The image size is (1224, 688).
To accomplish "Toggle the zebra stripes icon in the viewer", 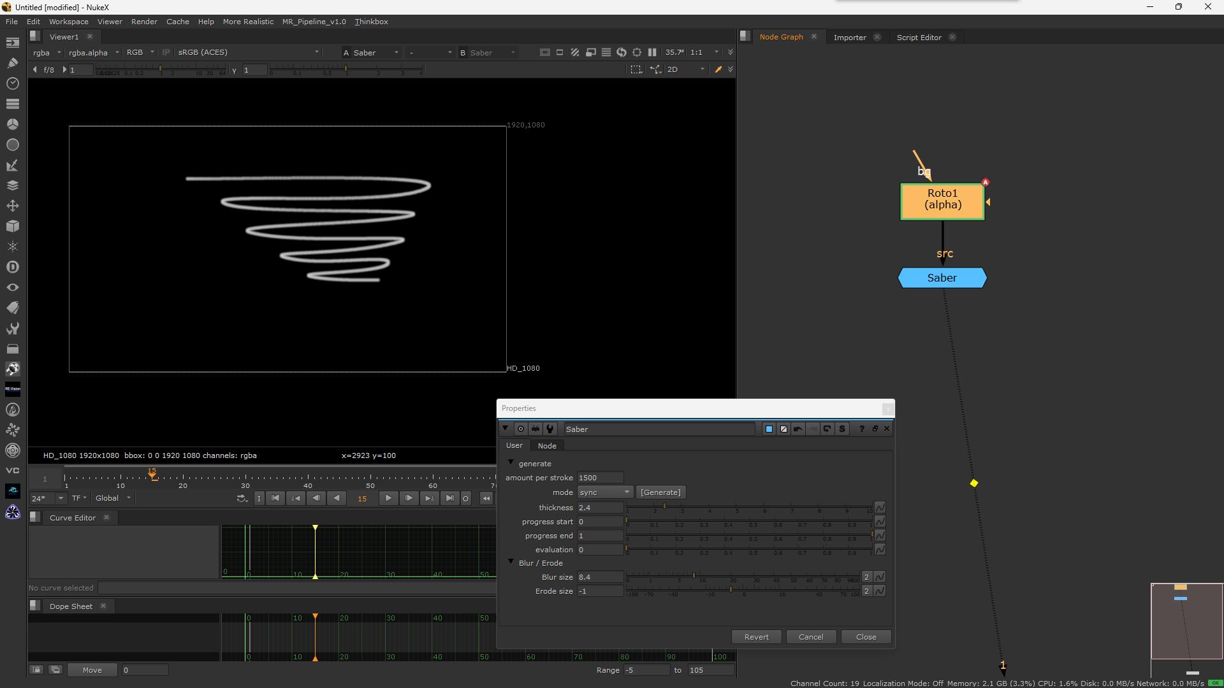I will click(x=574, y=52).
